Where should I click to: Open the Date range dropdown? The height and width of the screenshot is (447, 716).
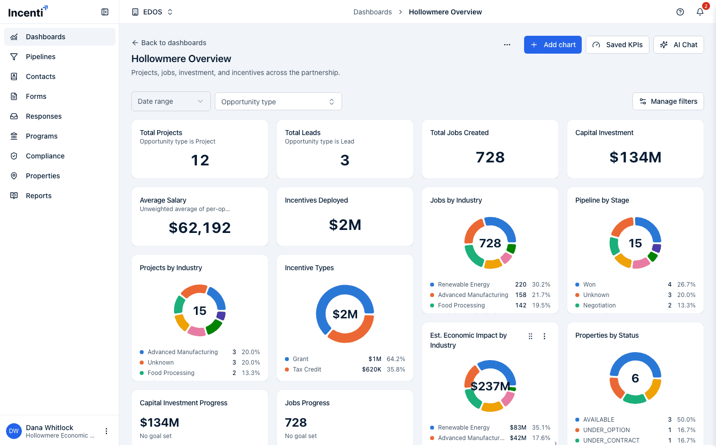[171, 101]
